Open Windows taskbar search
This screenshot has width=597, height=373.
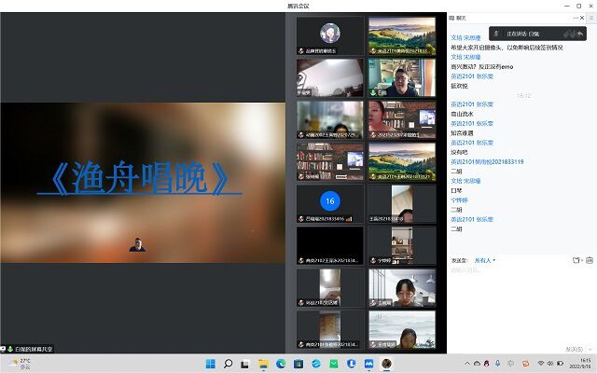(x=229, y=363)
